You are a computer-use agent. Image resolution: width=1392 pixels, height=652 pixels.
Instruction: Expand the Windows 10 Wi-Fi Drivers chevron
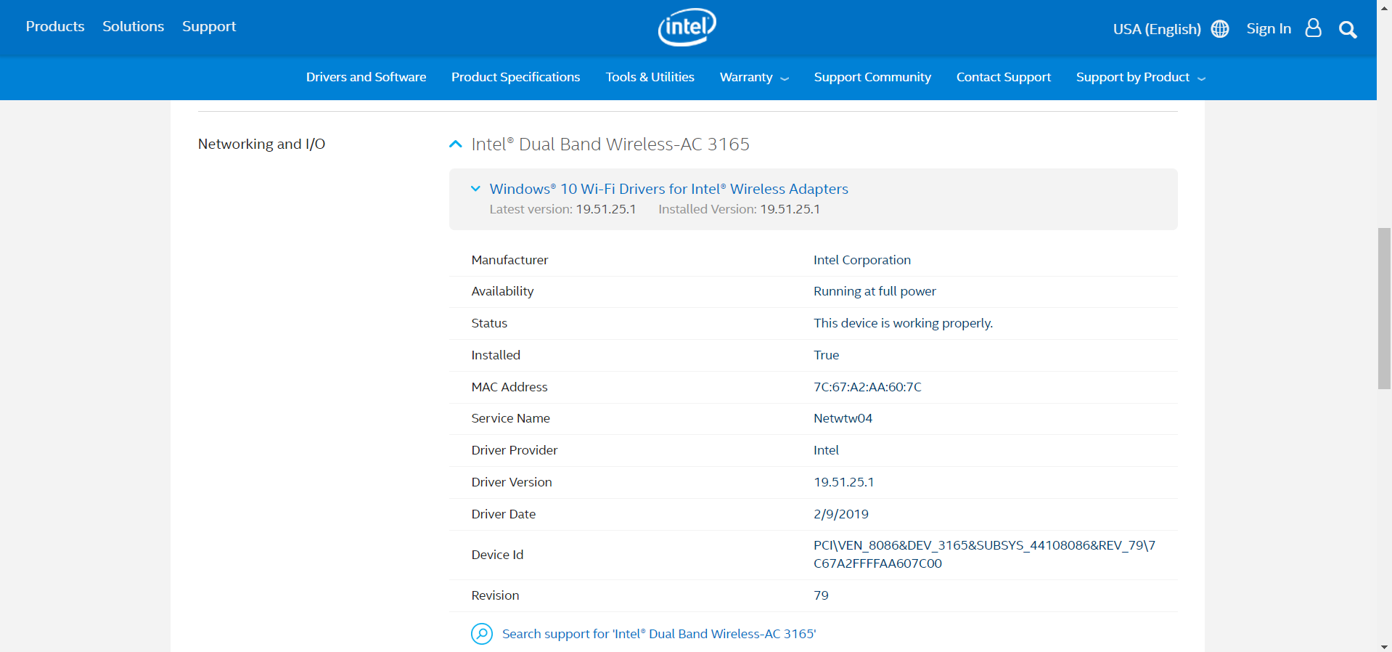pyautogui.click(x=475, y=189)
